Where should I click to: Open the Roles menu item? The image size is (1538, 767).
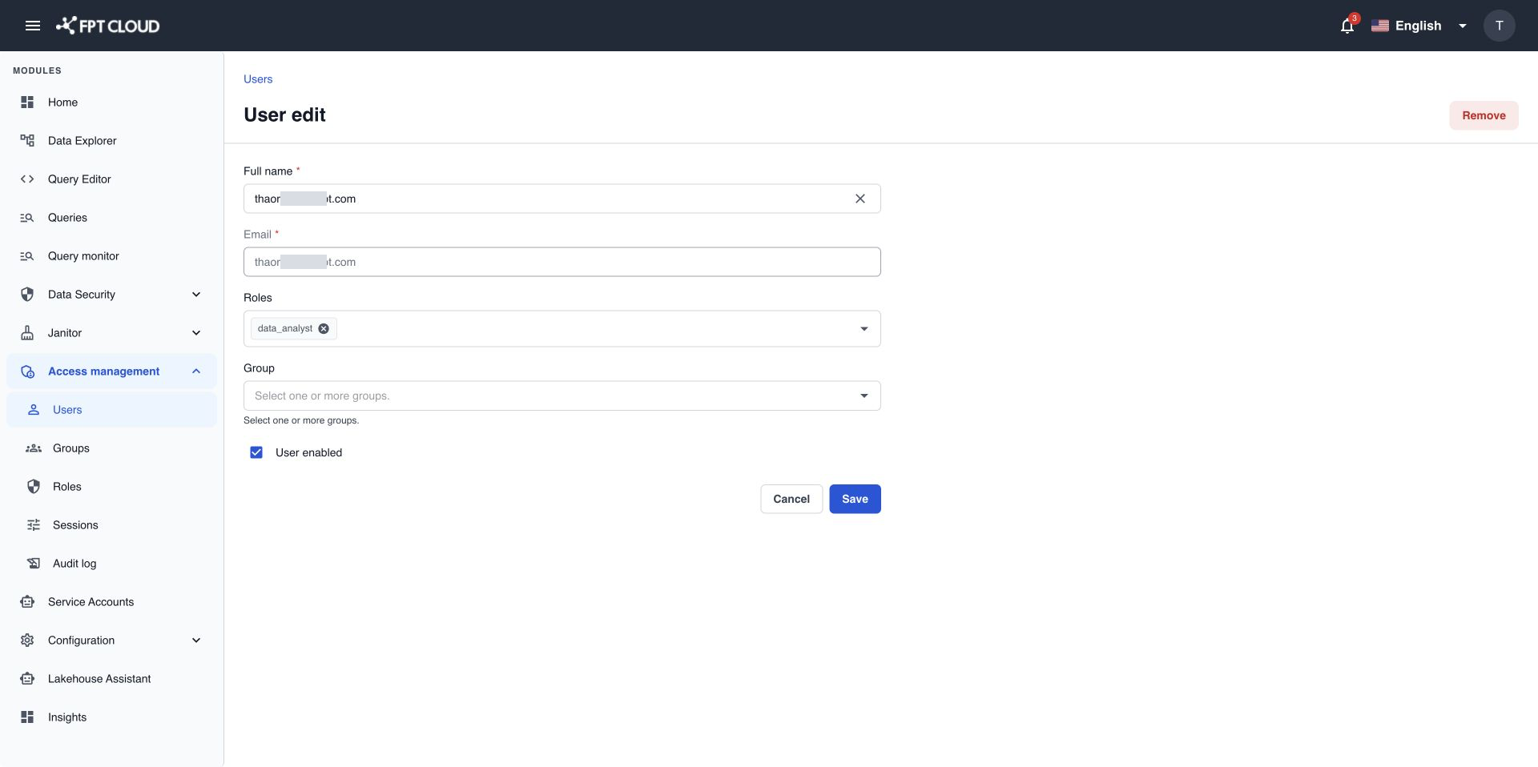111,487
